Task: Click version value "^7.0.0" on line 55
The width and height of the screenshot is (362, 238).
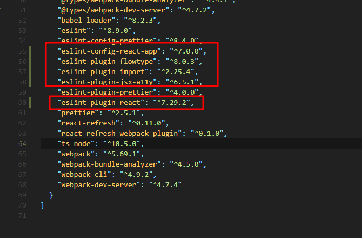Action: coord(186,51)
